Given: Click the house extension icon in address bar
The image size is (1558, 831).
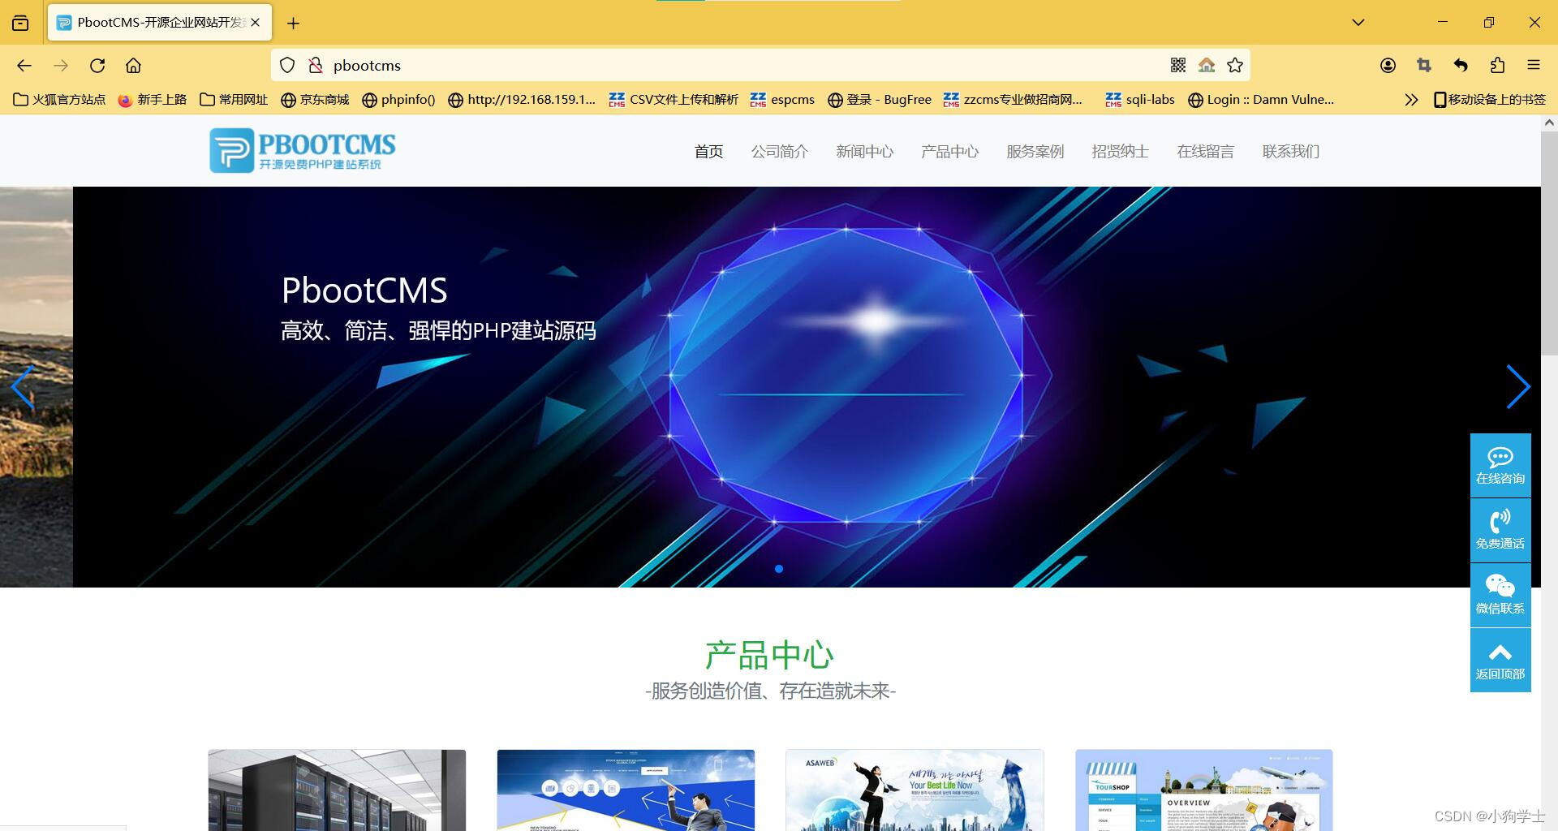Looking at the screenshot, I should coord(1207,66).
